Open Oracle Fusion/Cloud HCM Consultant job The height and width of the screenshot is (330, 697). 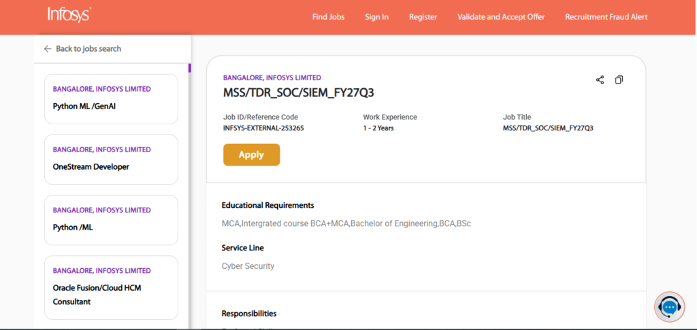[111, 287]
